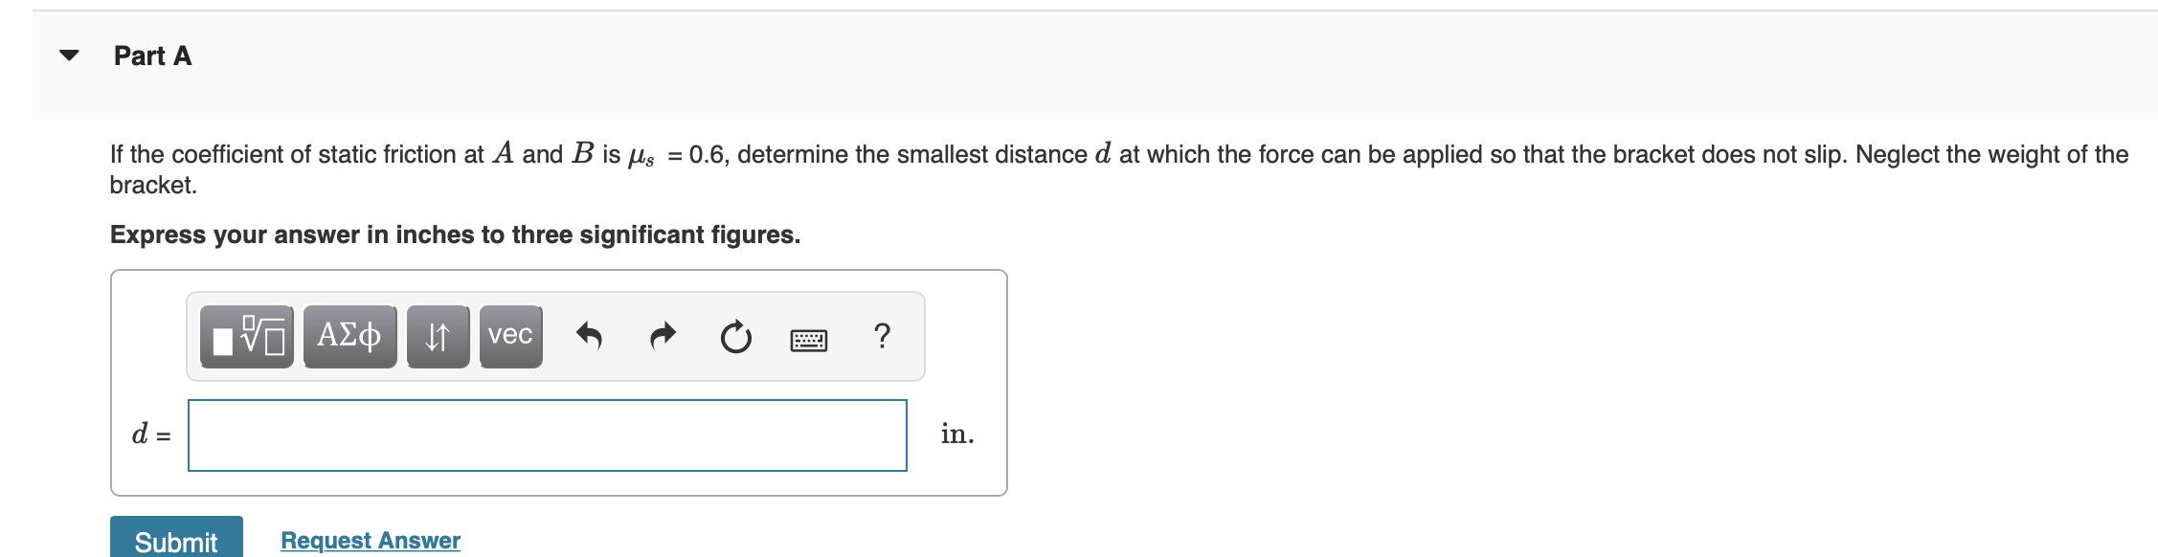Reset the answer with the circular arrow
This screenshot has width=2158, height=557.
coord(735,337)
